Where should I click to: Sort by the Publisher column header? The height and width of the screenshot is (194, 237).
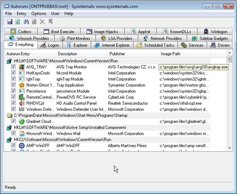[x=133, y=54]
